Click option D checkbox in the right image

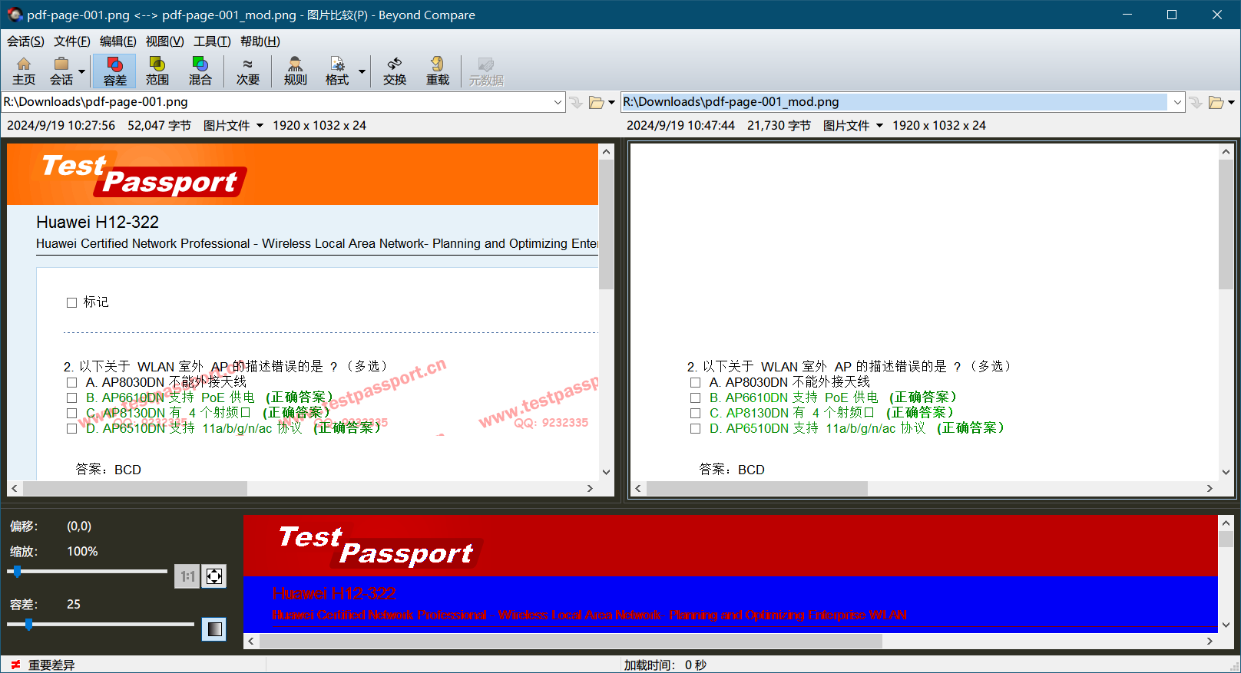(x=695, y=428)
